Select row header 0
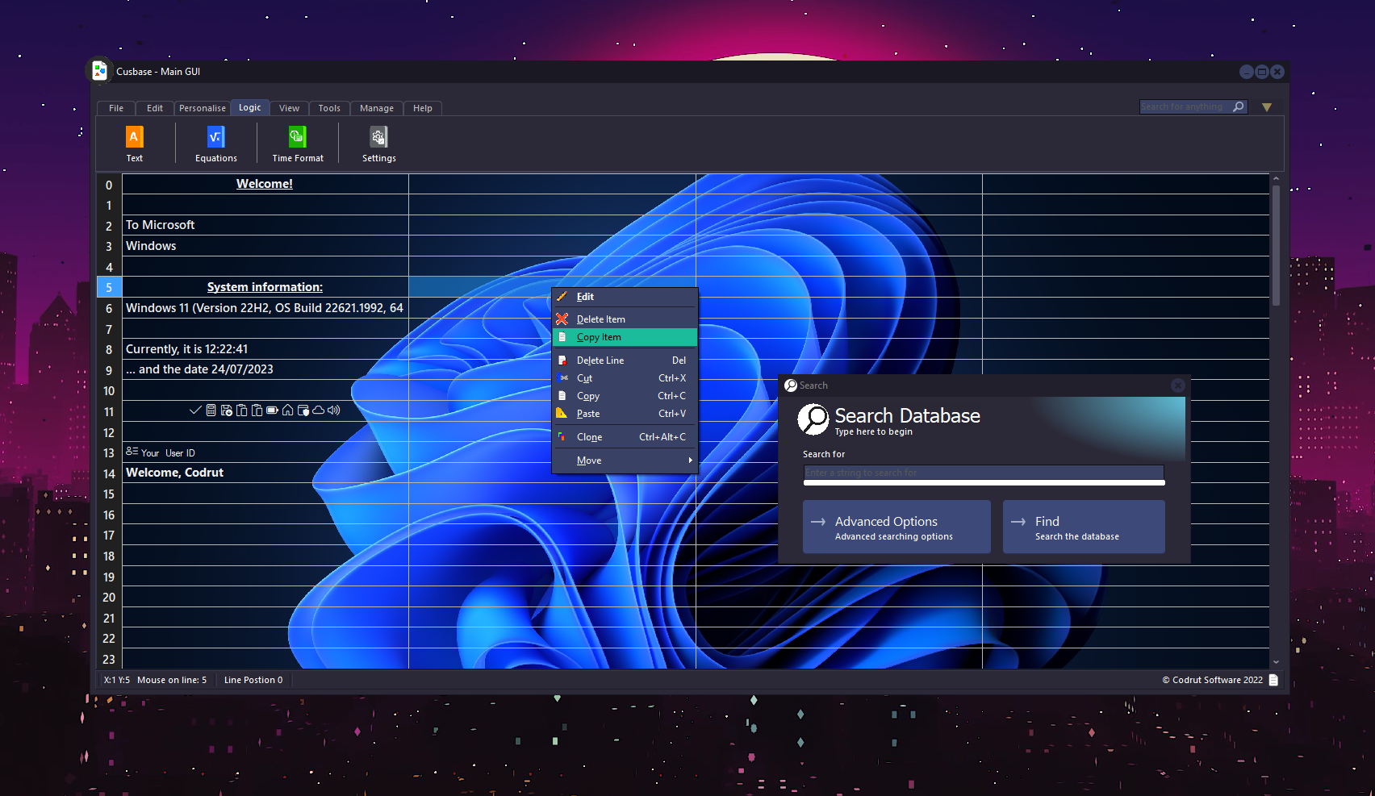The width and height of the screenshot is (1375, 796). 109,185
